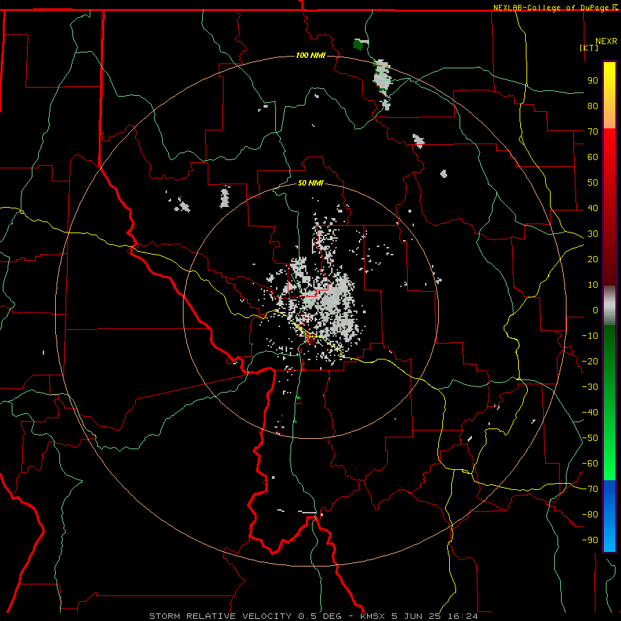Image resolution: width=621 pixels, height=621 pixels.
Task: Click the -70 value on the velocity scale
Action: [590, 489]
